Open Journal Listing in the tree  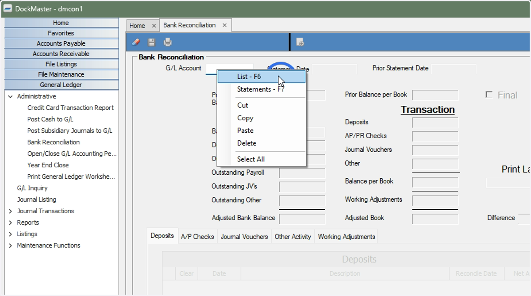pyautogui.click(x=37, y=200)
